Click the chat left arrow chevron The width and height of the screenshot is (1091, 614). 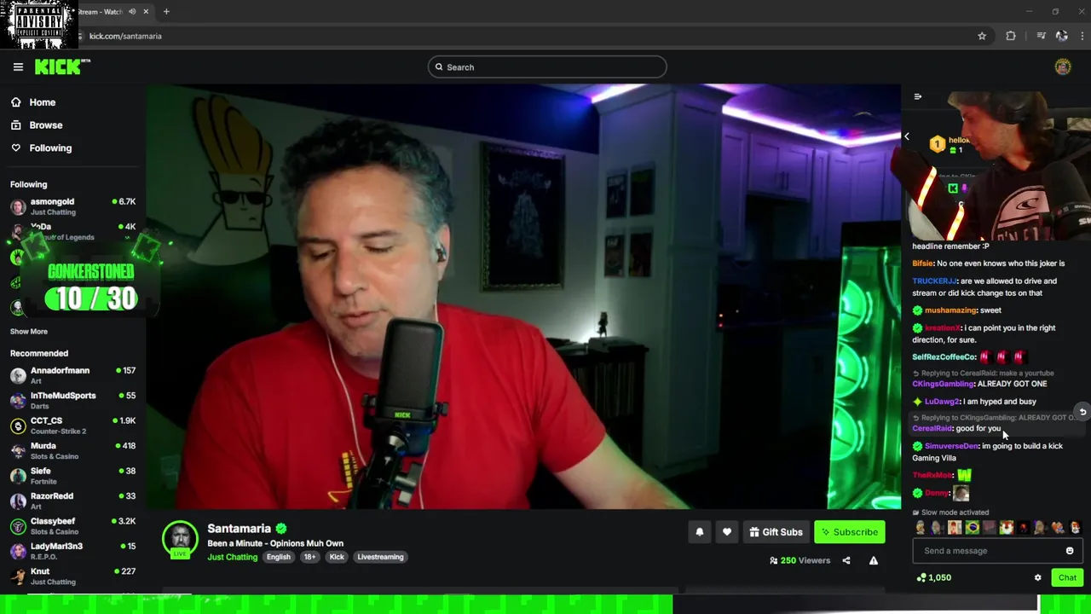[907, 136]
